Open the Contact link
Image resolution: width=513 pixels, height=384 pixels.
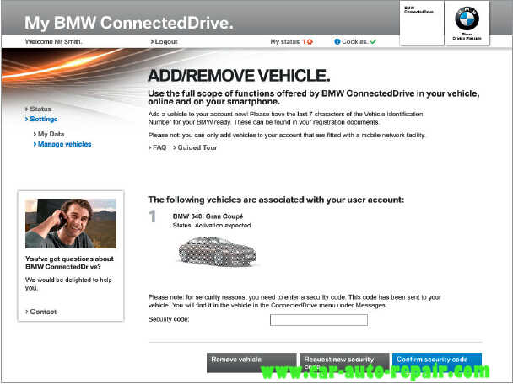click(x=40, y=312)
